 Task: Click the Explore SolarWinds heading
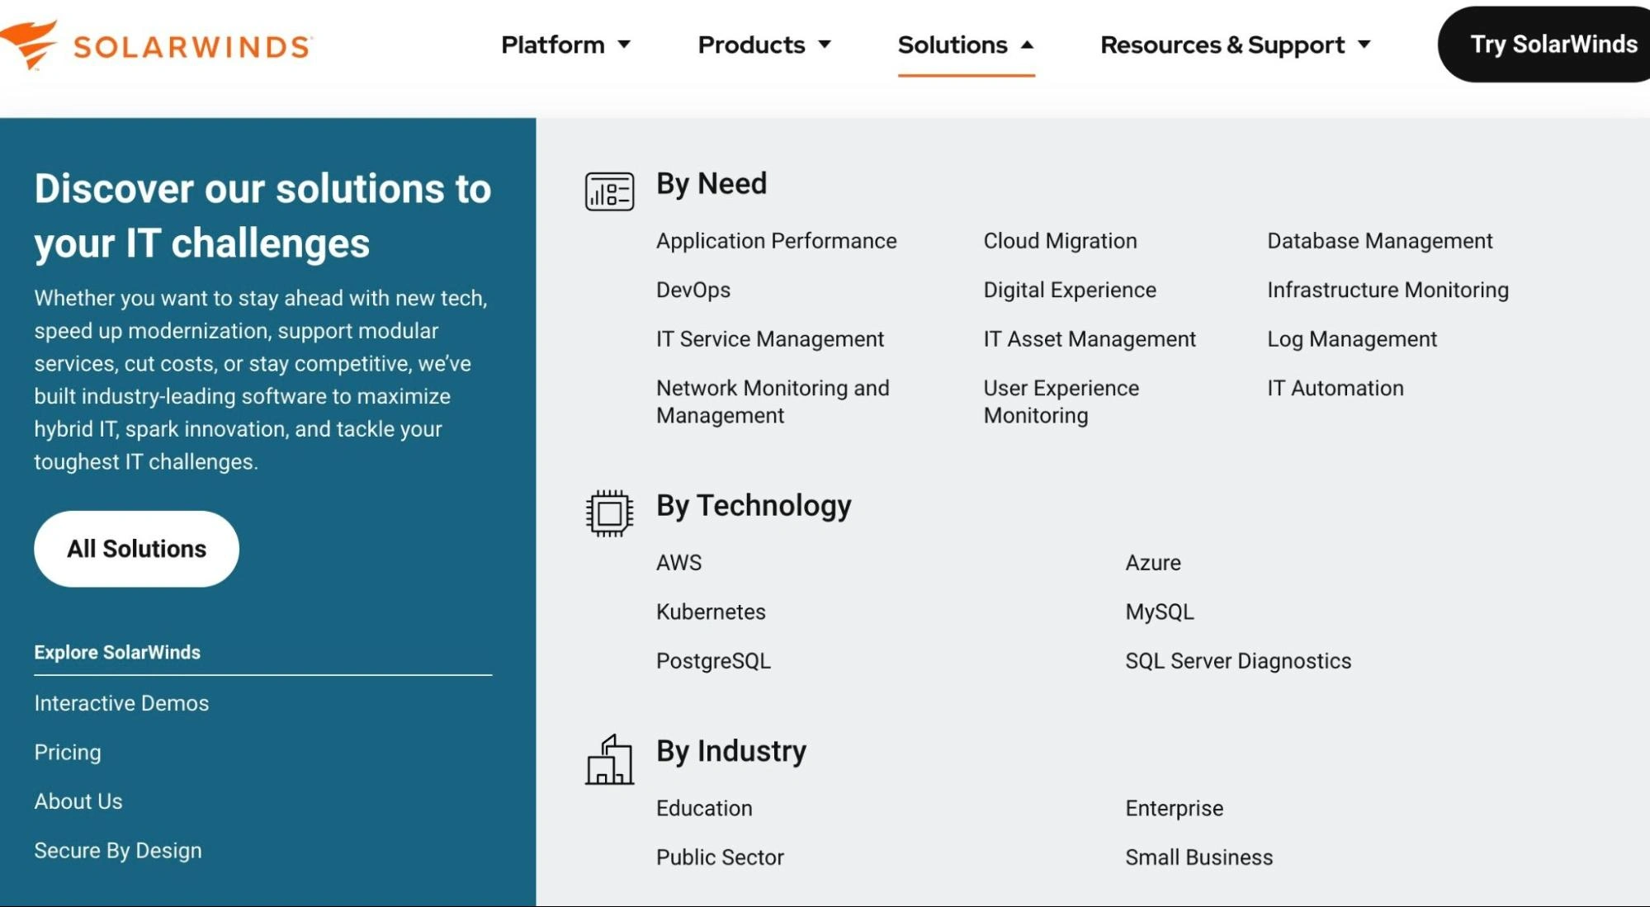point(117,652)
